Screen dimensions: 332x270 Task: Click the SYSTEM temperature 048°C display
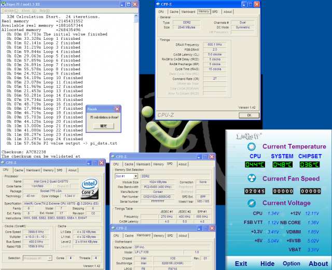[x=282, y=164]
